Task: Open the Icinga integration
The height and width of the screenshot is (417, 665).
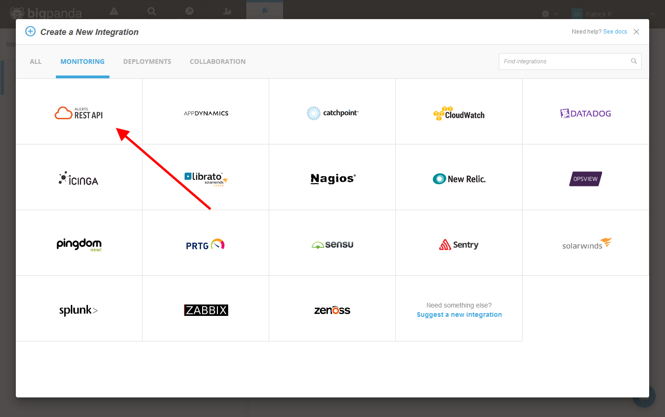Action: pos(79,179)
